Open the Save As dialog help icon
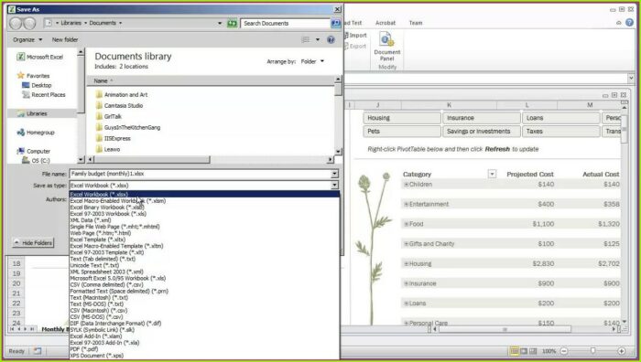The width and height of the screenshot is (641, 362). pyautogui.click(x=331, y=39)
